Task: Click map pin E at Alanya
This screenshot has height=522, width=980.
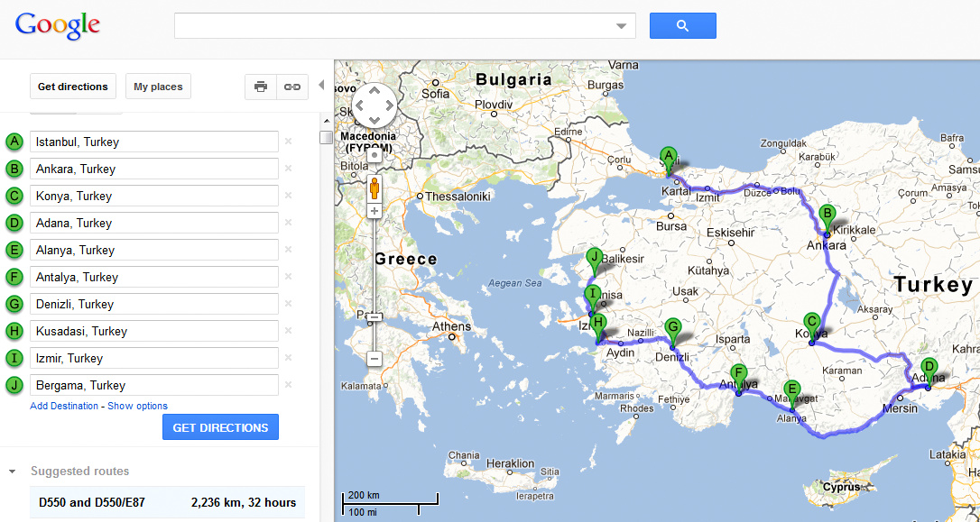Action: click(x=792, y=395)
